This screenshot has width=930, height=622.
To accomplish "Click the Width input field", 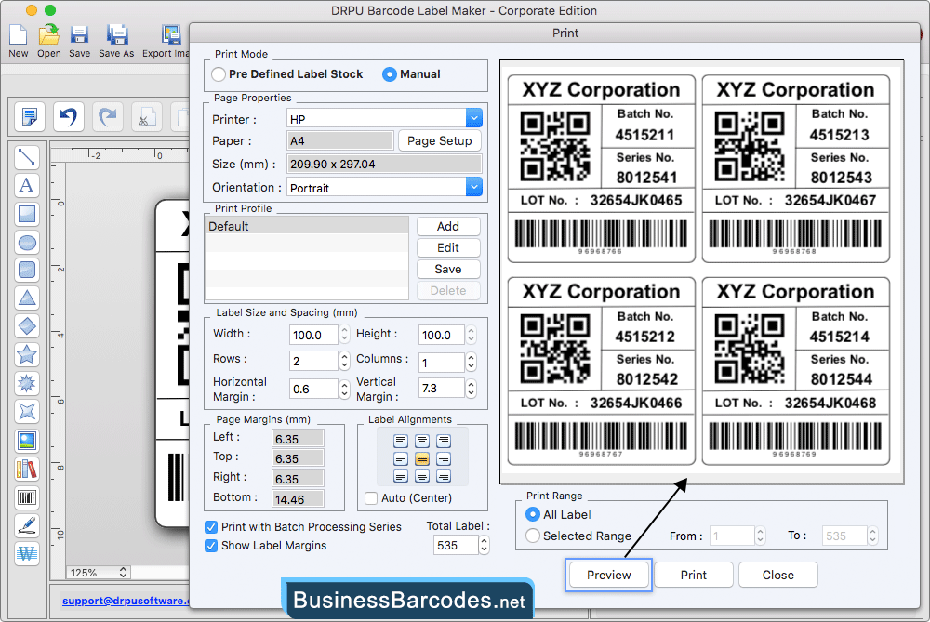I will [x=313, y=335].
